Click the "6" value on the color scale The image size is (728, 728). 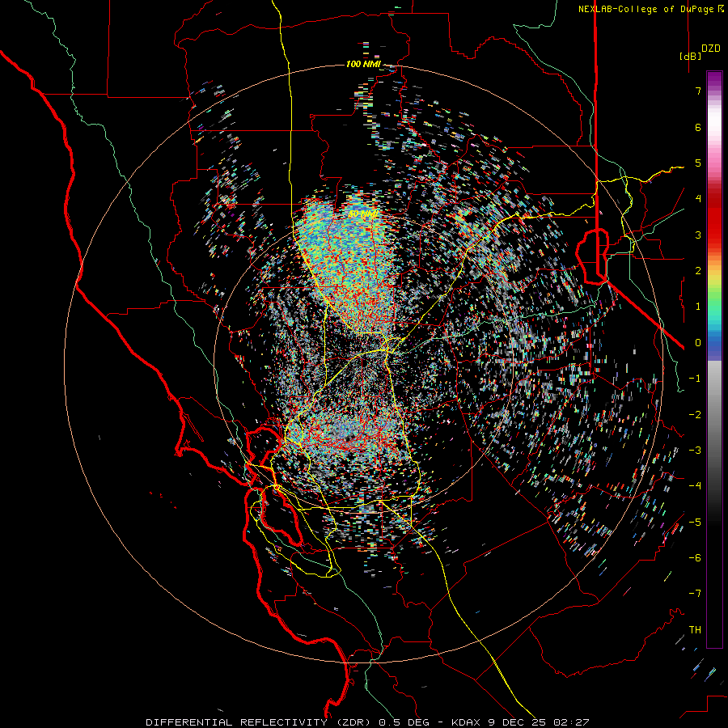[x=698, y=127]
